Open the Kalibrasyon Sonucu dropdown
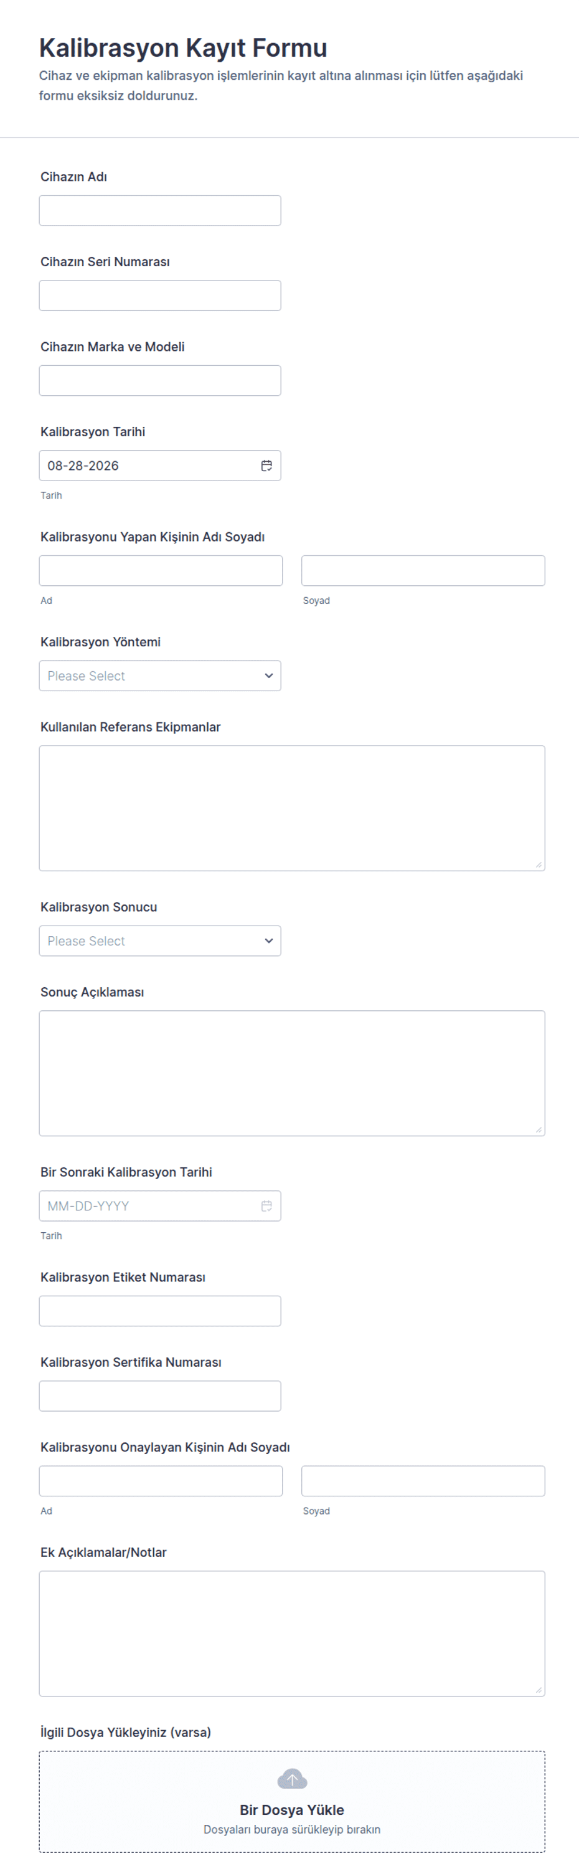Image resolution: width=579 pixels, height=1871 pixels. click(159, 940)
